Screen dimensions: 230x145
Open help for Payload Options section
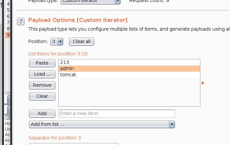click(x=21, y=22)
